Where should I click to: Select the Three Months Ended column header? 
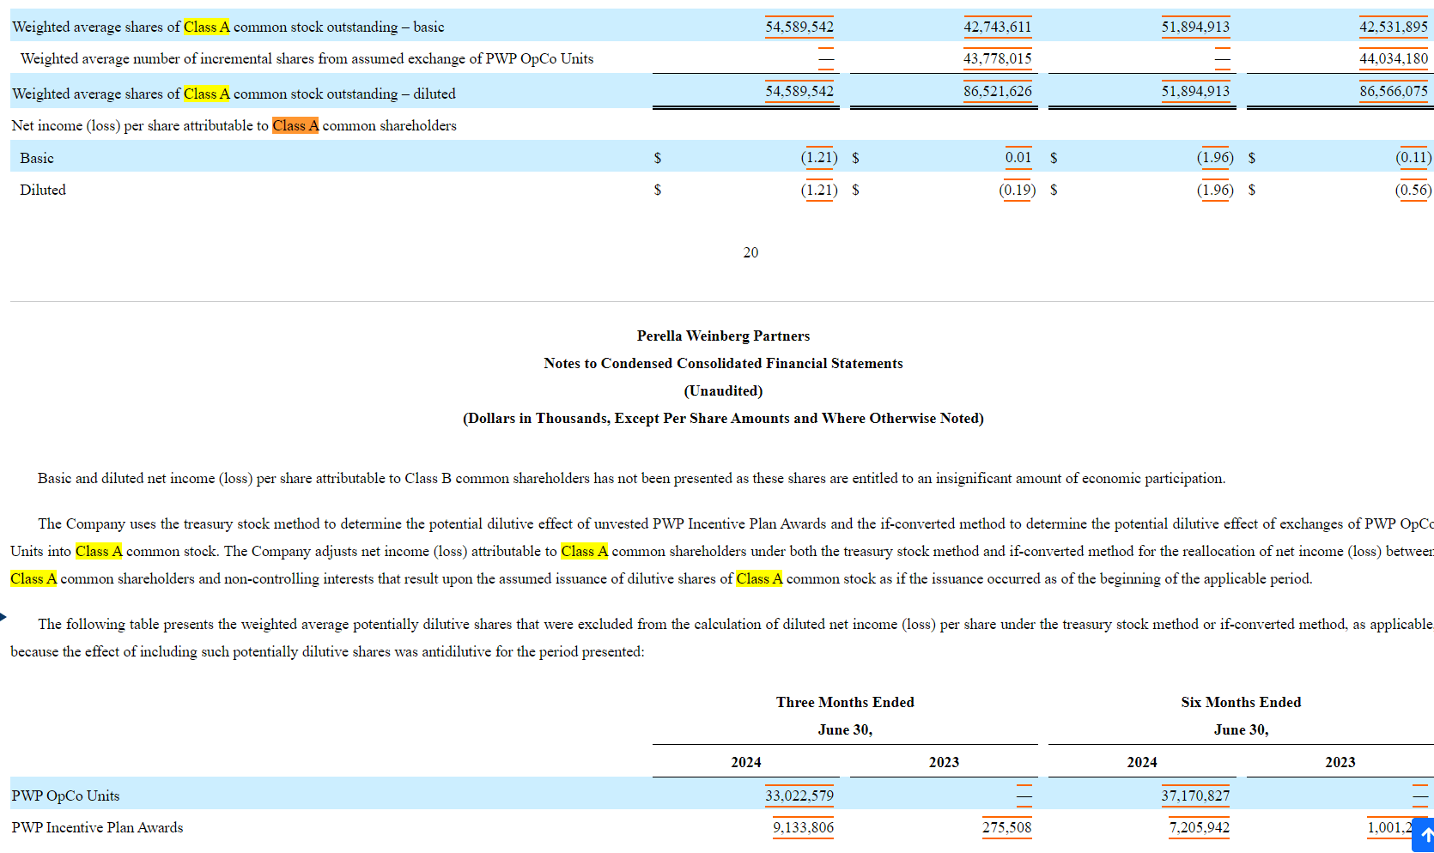[845, 702]
